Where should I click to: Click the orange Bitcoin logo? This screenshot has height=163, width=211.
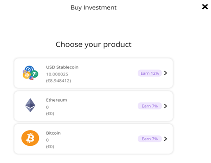click(x=30, y=138)
